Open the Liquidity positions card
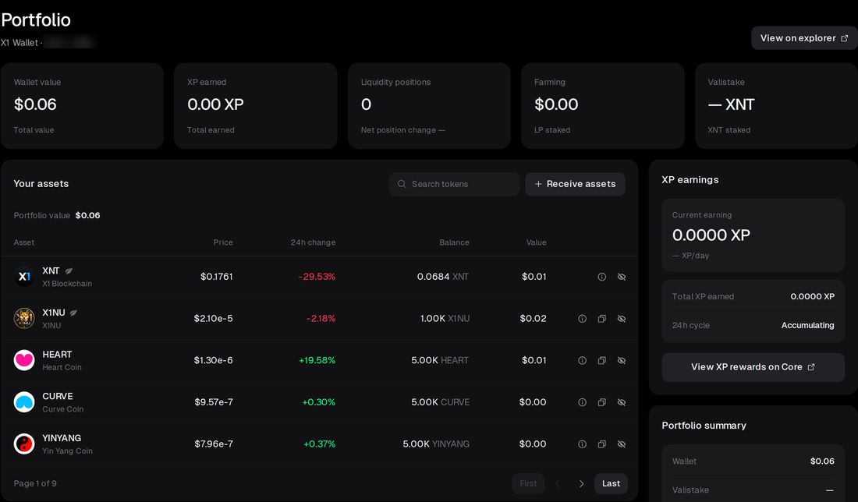This screenshot has width=858, height=502. point(429,105)
